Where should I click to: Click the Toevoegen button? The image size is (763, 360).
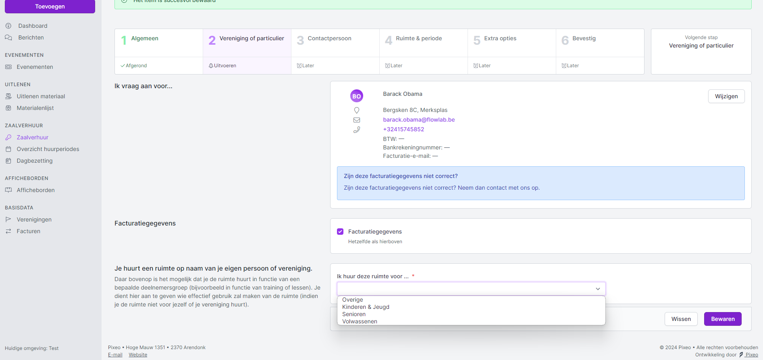tap(50, 6)
